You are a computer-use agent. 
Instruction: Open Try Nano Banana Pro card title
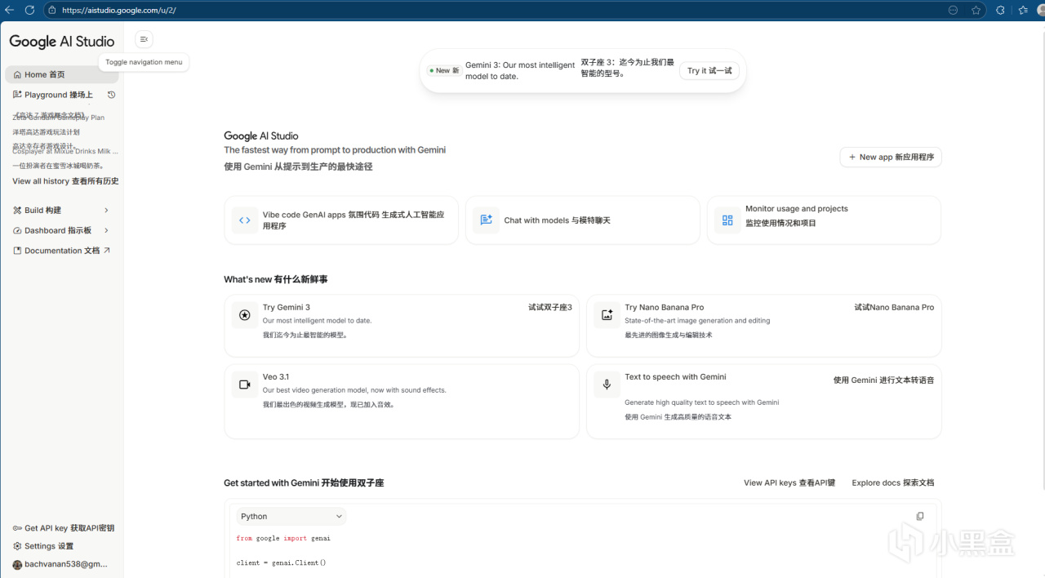click(665, 308)
